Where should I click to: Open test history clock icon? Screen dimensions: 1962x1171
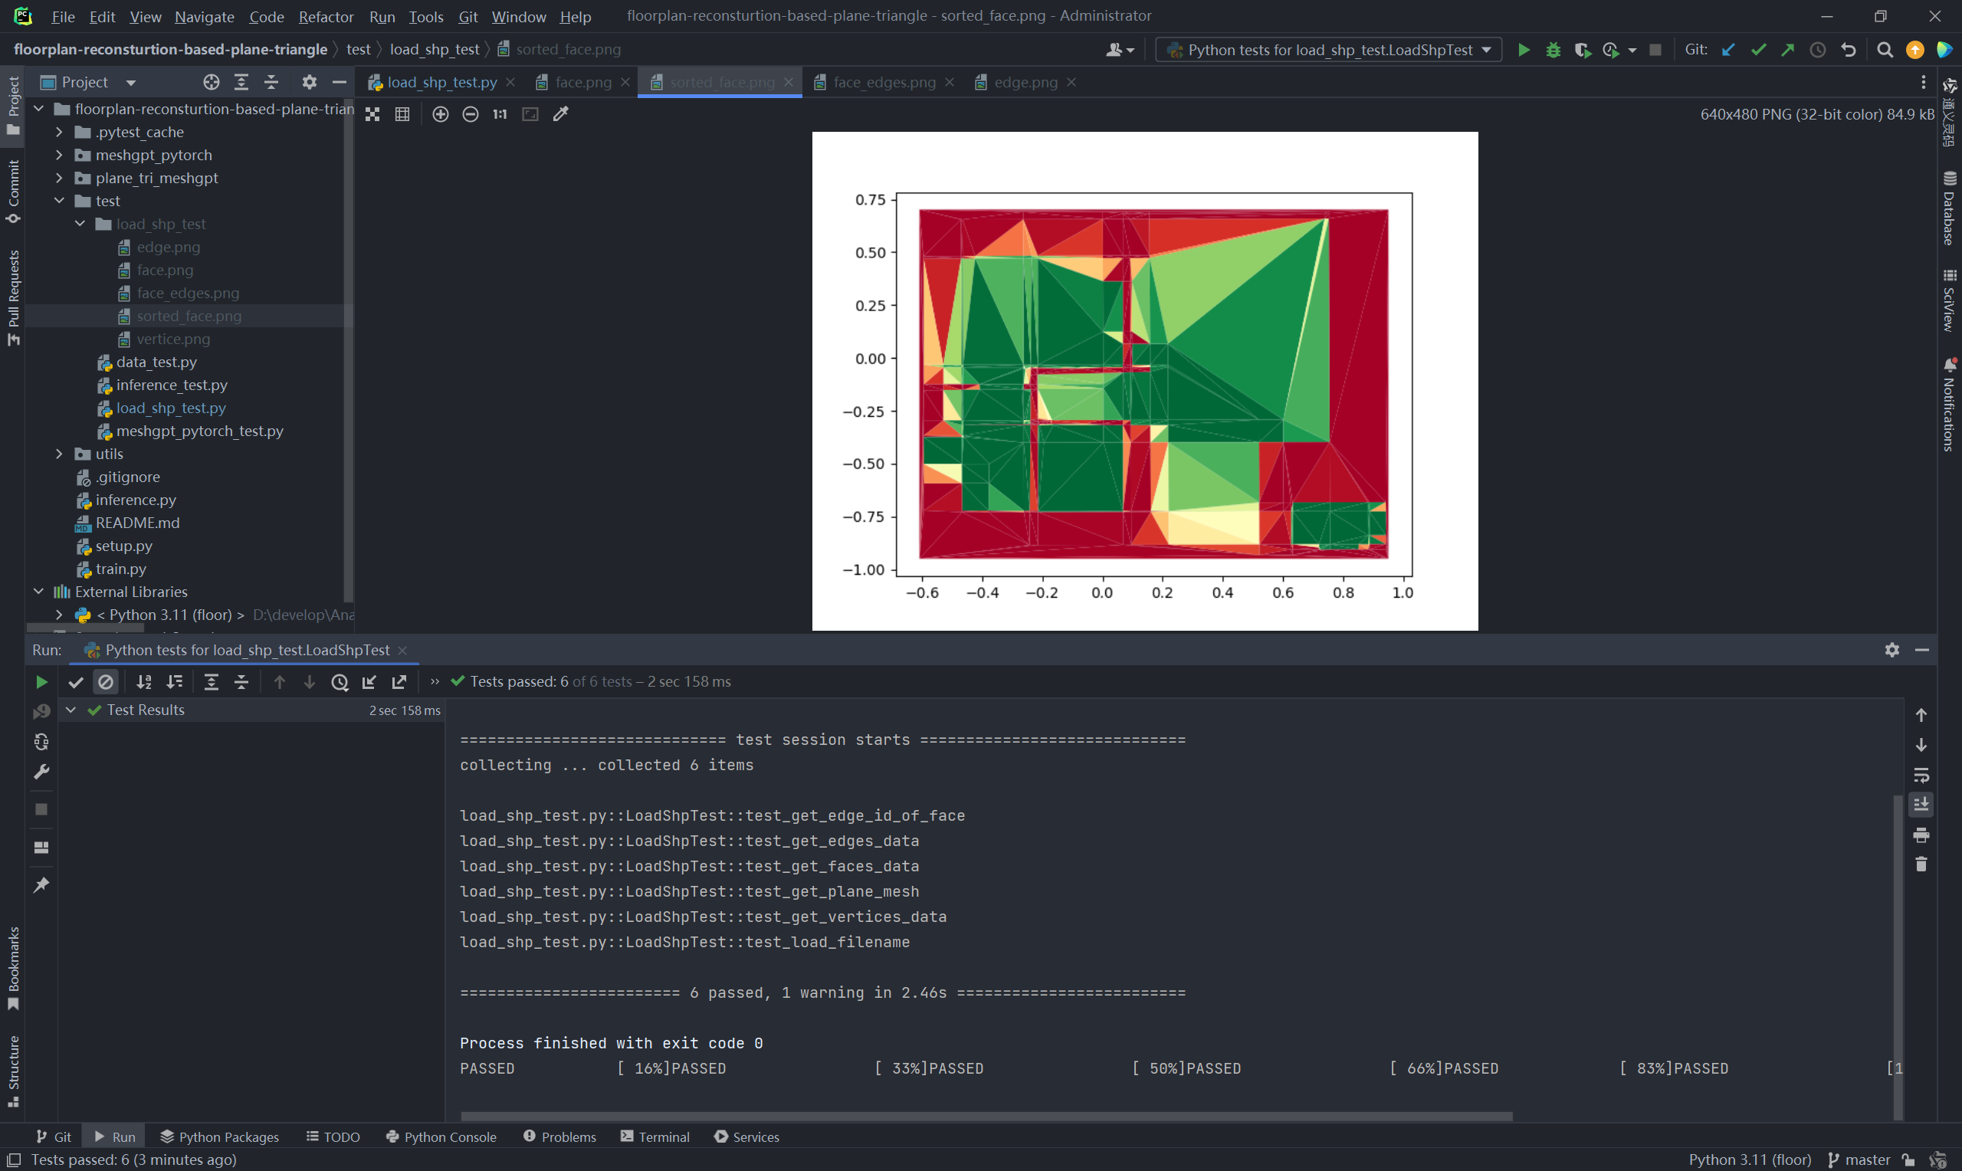point(340,682)
